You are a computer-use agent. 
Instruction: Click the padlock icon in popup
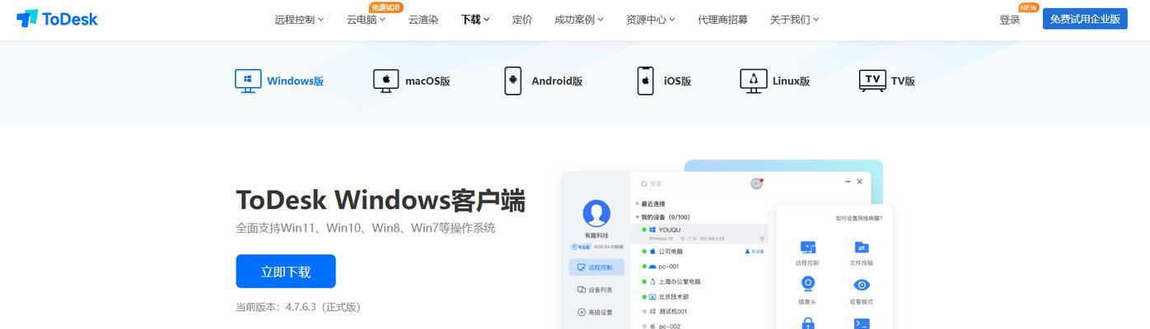(808, 323)
